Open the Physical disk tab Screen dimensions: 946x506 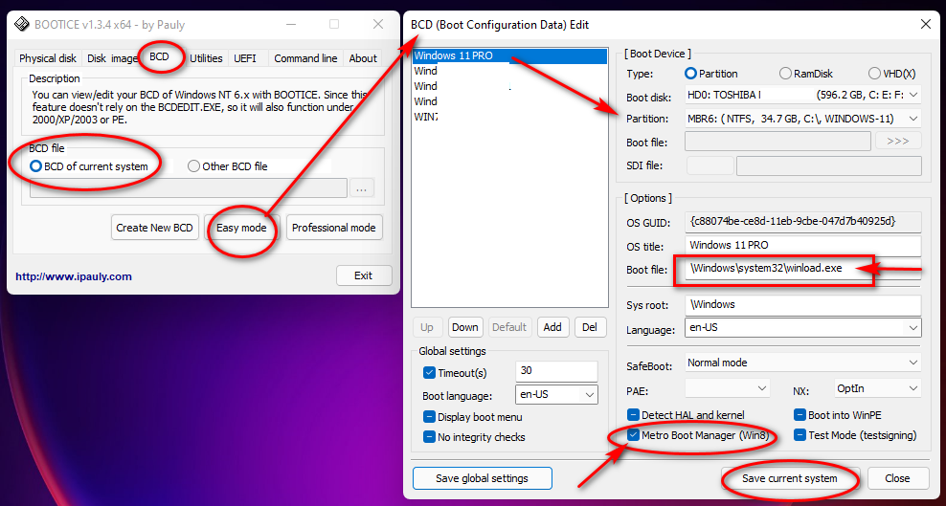tap(48, 58)
